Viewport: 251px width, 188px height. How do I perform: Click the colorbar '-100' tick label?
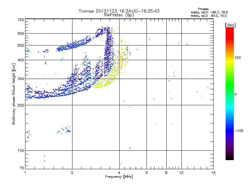coord(239,131)
